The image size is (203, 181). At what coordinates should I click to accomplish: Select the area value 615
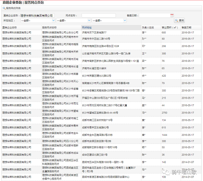164,128
